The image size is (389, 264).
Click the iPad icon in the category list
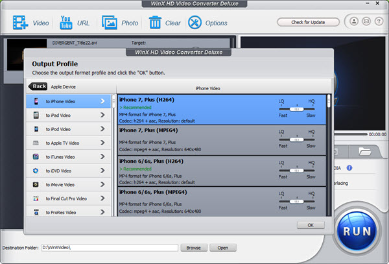coord(36,115)
